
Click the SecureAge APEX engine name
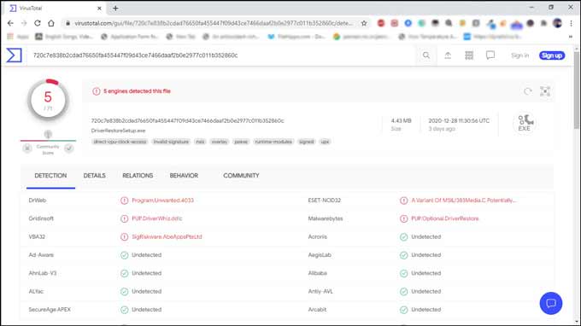click(x=50, y=310)
